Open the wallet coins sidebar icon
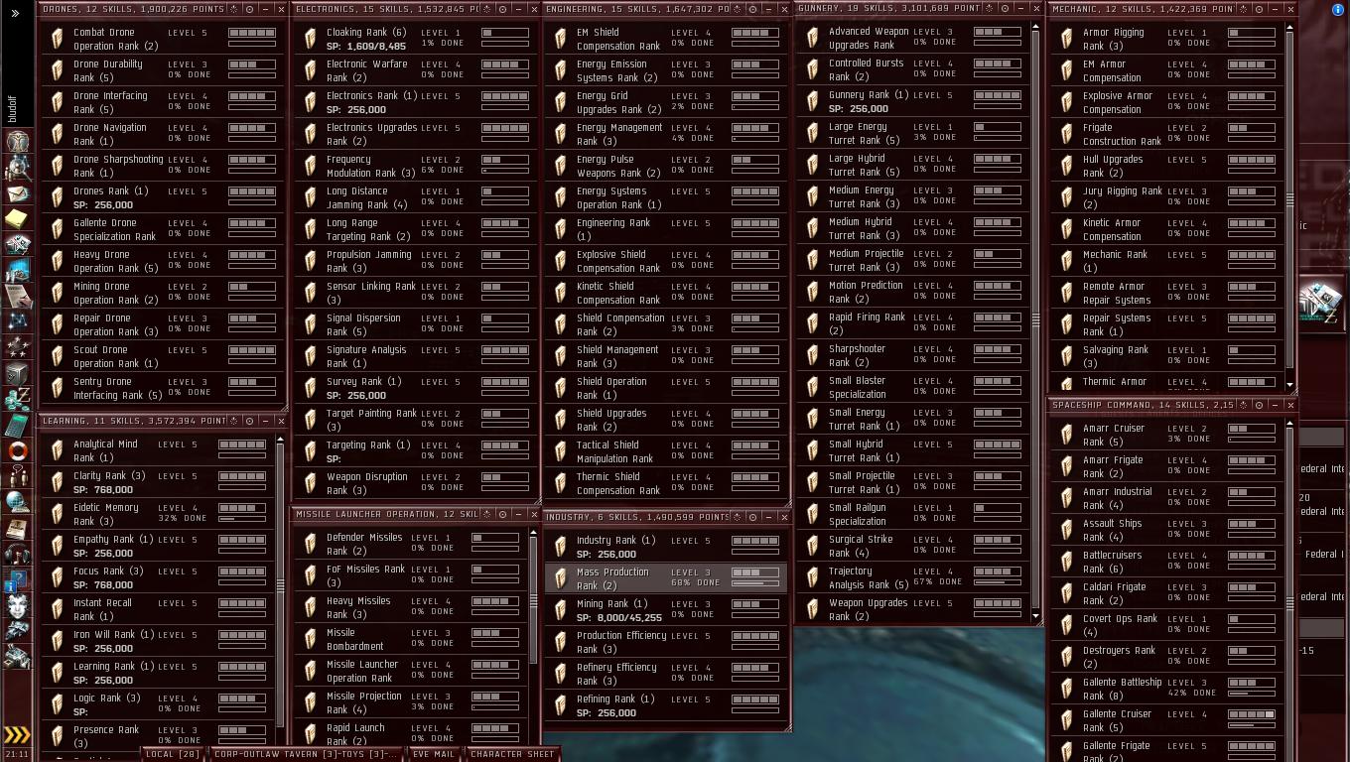The height and width of the screenshot is (762, 1350). click(x=17, y=399)
